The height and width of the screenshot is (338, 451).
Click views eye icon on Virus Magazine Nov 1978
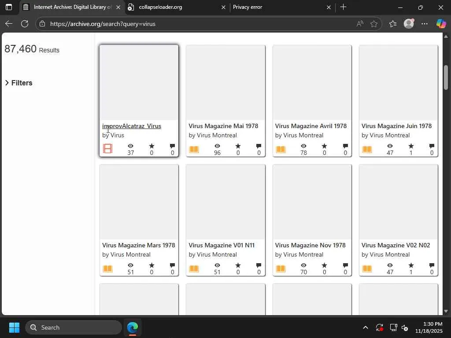(x=303, y=265)
